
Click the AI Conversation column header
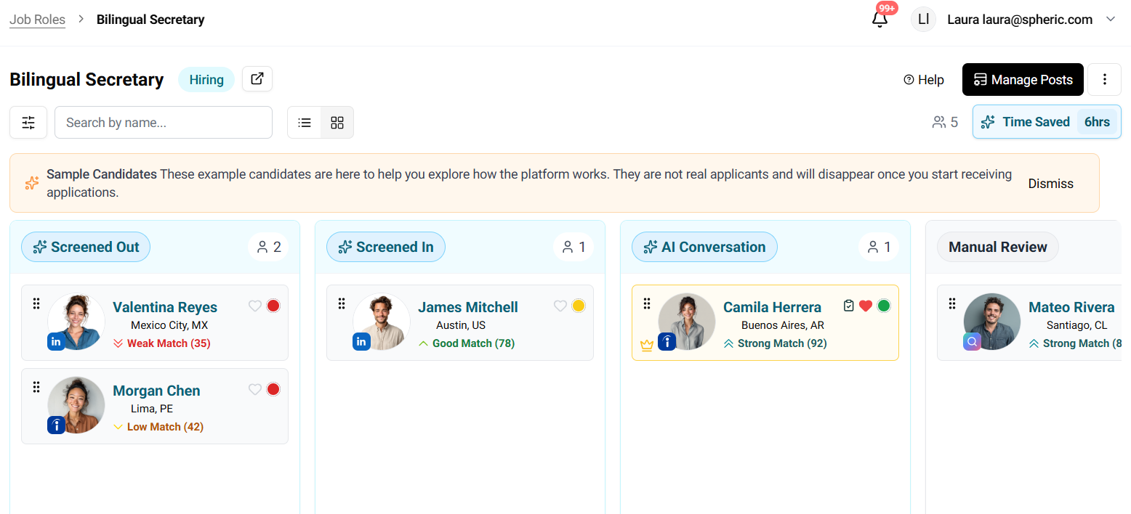[704, 248]
